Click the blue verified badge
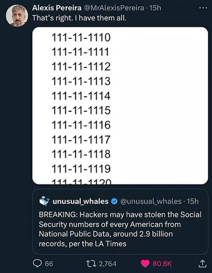212x273 pixels. tap(114, 201)
